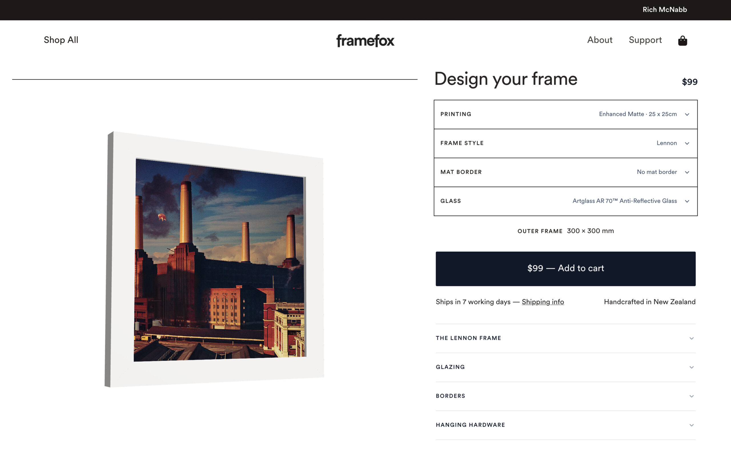This screenshot has width=731, height=457.
Task: Click the '300 × 300 mm' outer frame size
Action: 590,231
